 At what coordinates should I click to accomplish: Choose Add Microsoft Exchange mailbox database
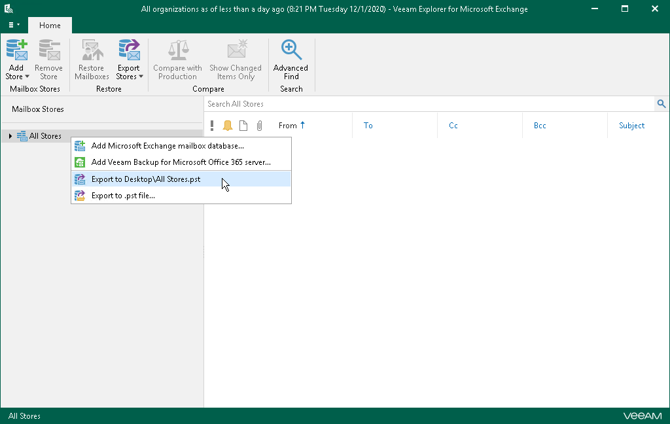181,146
